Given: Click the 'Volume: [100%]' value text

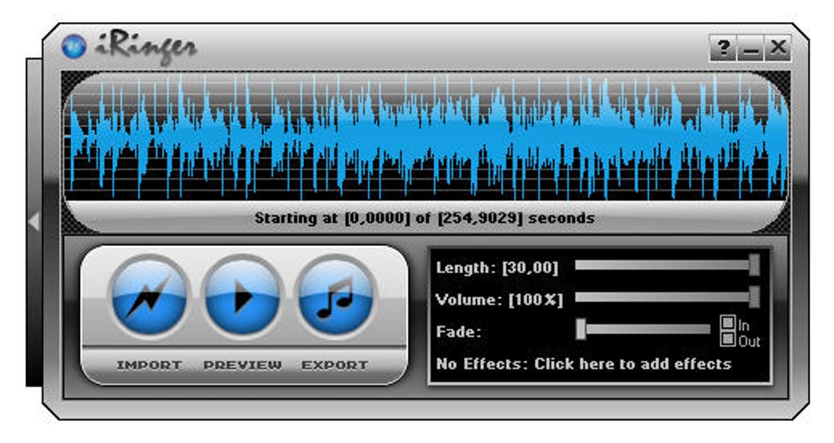Looking at the screenshot, I should point(499,300).
